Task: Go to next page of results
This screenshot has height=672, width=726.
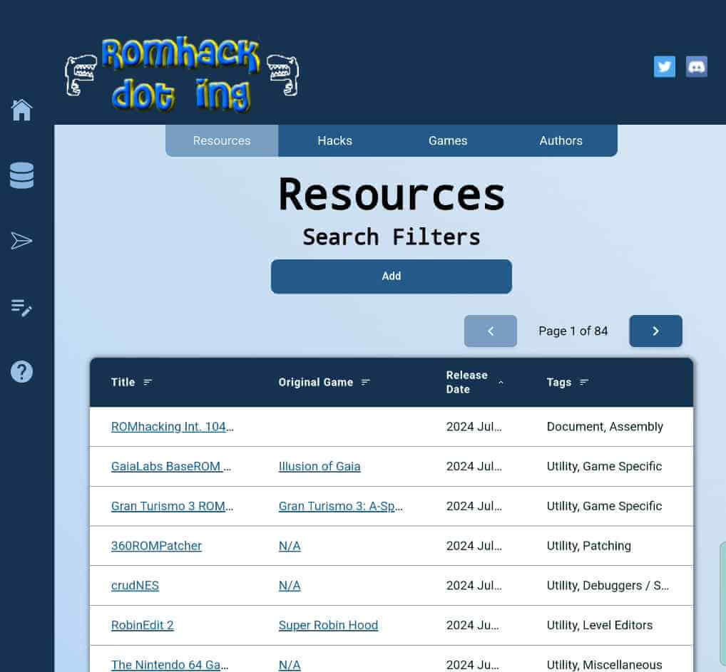Action: (x=655, y=331)
